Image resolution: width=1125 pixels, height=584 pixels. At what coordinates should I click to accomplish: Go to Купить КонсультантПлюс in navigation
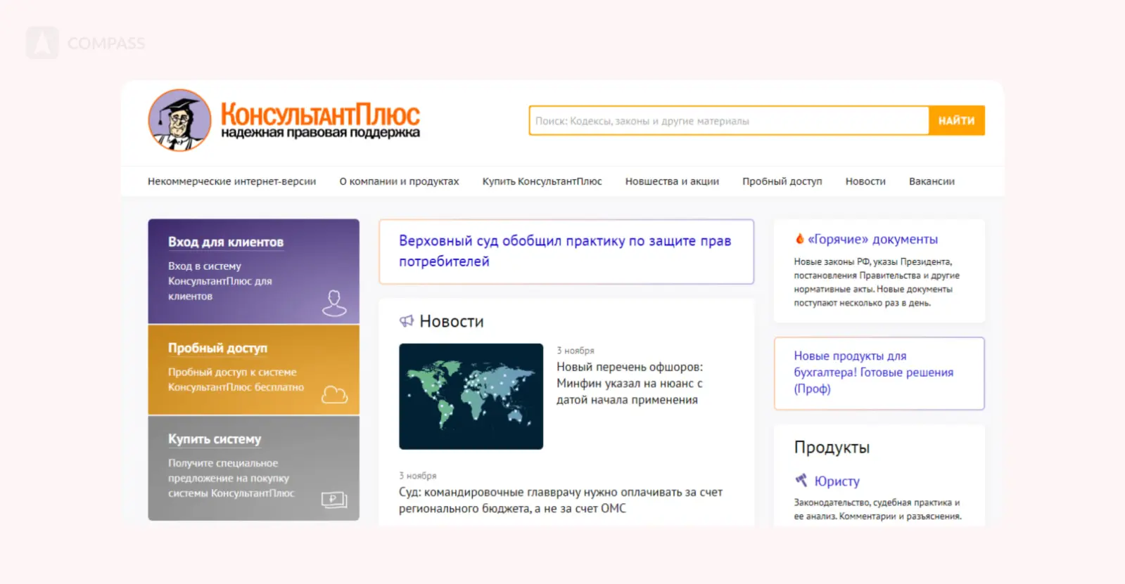pos(542,181)
